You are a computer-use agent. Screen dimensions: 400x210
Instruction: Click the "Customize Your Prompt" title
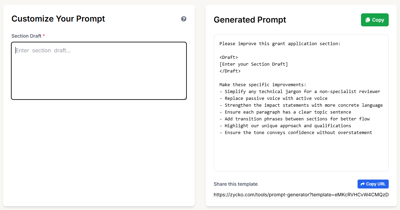[58, 19]
